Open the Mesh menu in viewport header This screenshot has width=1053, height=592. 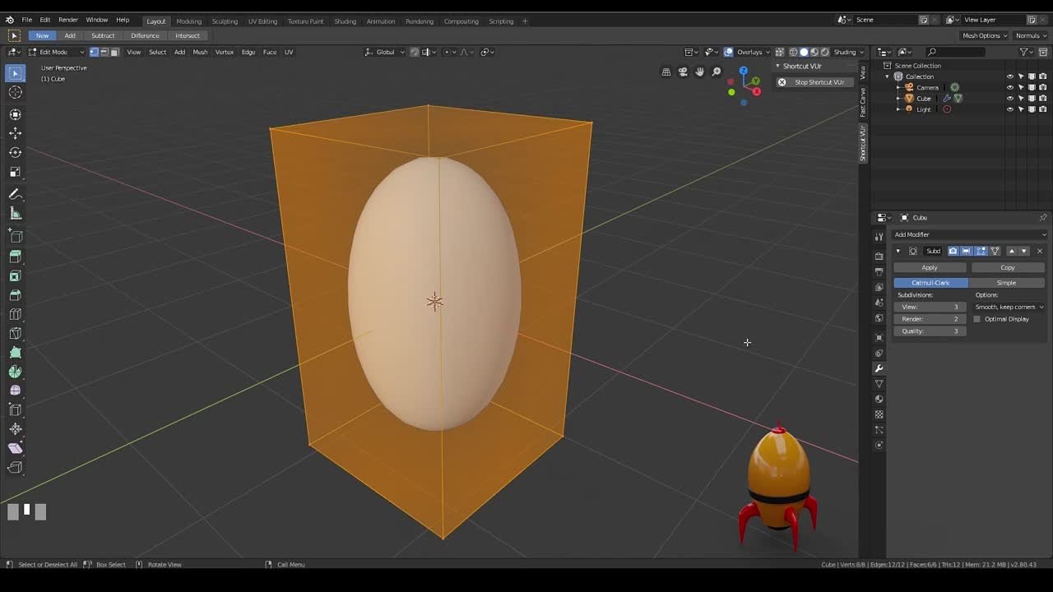click(x=200, y=52)
